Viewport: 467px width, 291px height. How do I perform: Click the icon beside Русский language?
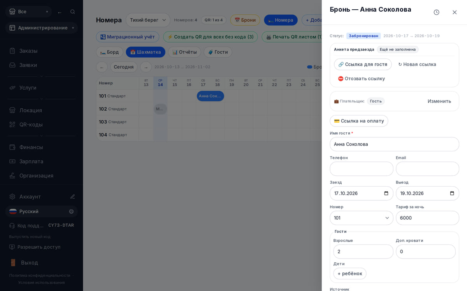pyautogui.click(x=71, y=211)
